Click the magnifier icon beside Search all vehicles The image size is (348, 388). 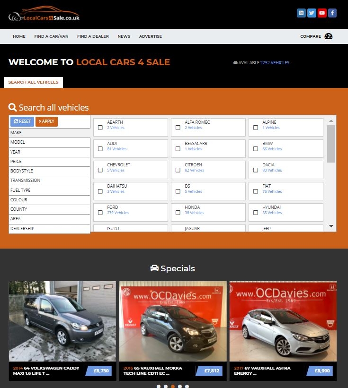pyautogui.click(x=12, y=107)
